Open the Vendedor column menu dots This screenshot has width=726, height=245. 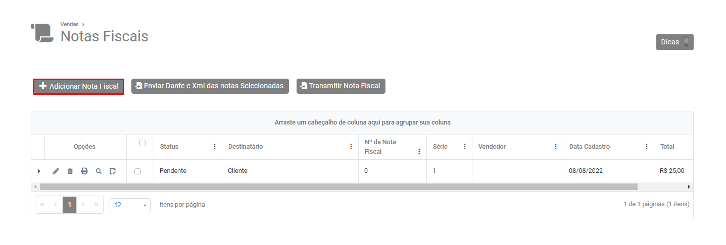(x=556, y=147)
